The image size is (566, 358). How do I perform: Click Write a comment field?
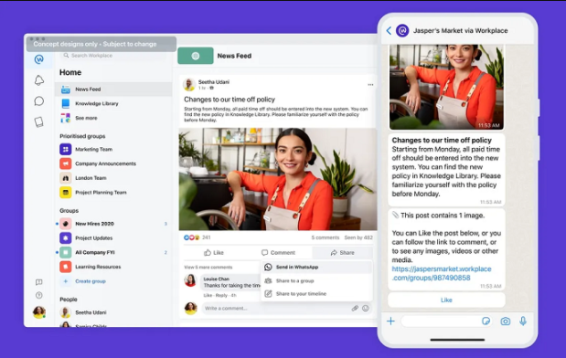coord(287,309)
